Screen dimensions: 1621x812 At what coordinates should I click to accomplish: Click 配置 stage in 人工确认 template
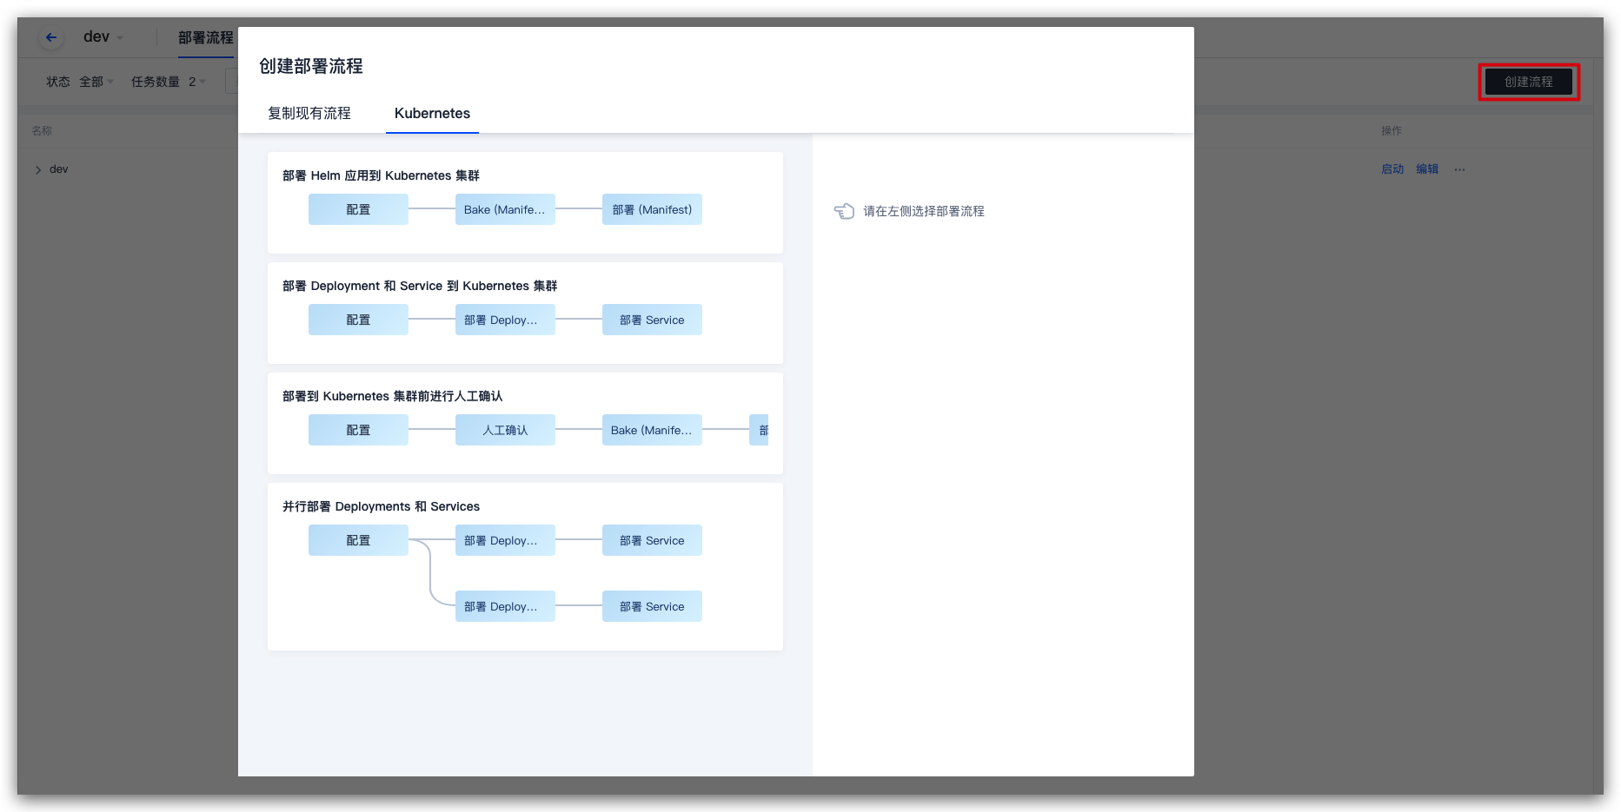pos(358,430)
